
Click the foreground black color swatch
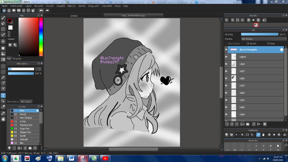click(x=10, y=21)
